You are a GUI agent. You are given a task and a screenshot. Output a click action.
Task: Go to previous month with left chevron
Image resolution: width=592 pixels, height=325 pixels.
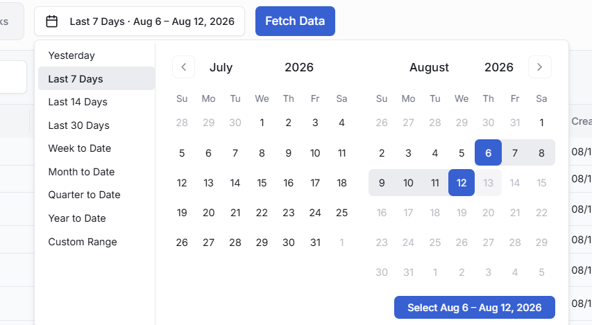tap(183, 67)
